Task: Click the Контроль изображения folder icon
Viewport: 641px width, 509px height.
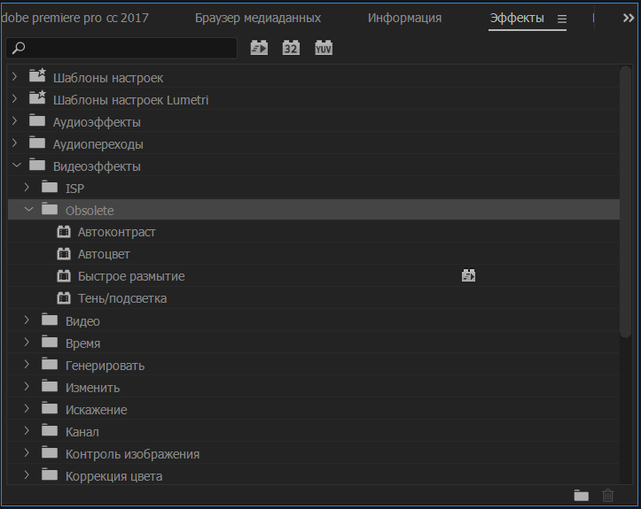Action: (x=50, y=452)
